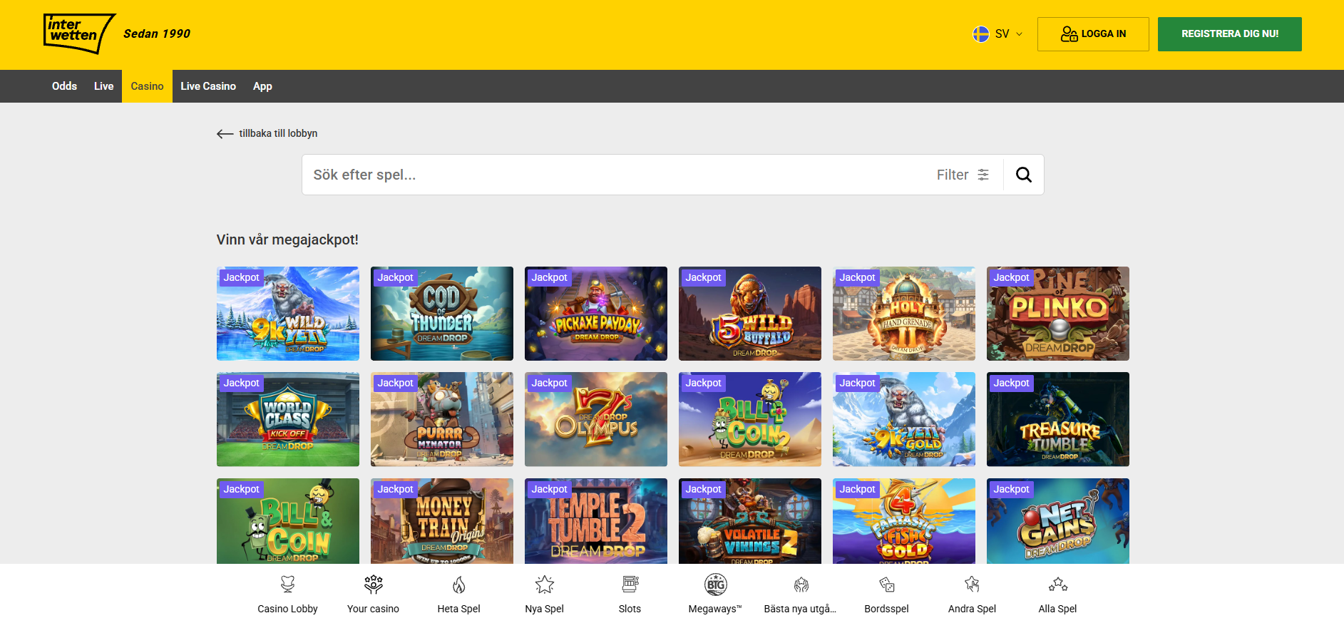Open the 5 Wild Buffalo game

[750, 314]
